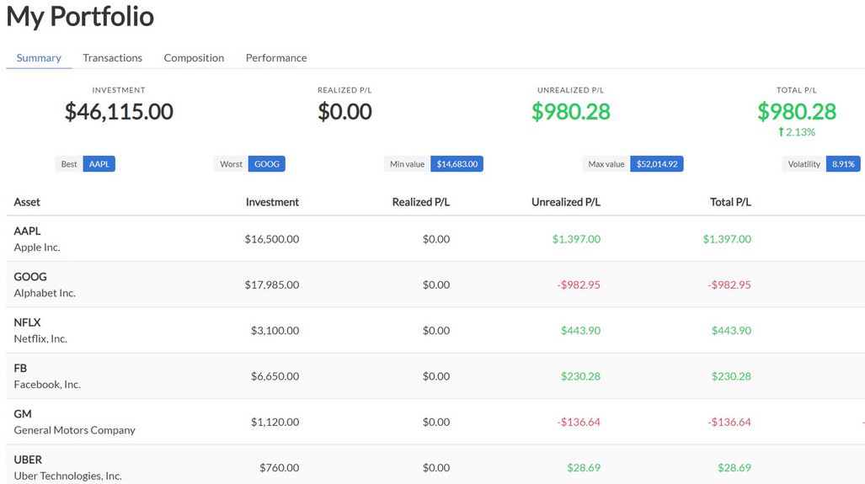Click AAPL realized P/L $0.00 cell
865x484 pixels.
click(x=436, y=239)
